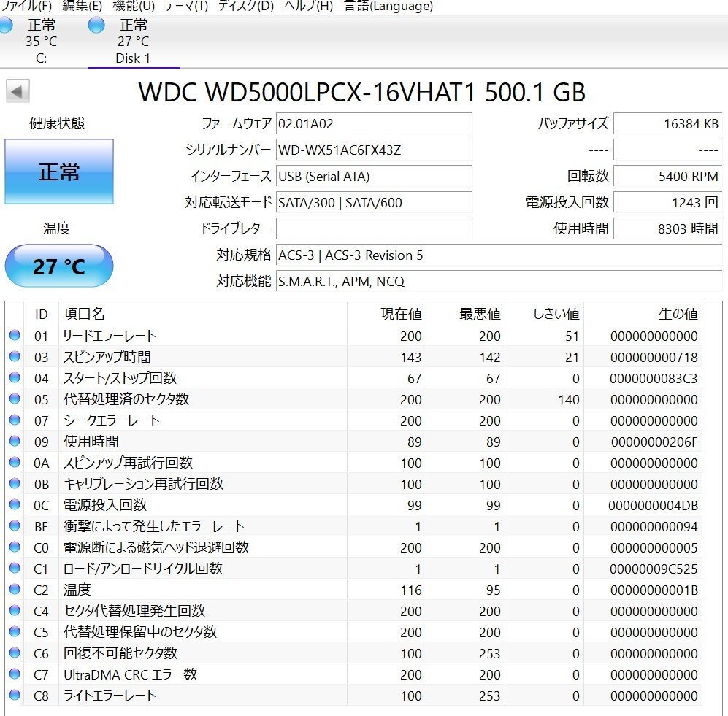The height and width of the screenshot is (716, 728).
Task: Open the ディスク(D) menu
Action: coord(245,6)
